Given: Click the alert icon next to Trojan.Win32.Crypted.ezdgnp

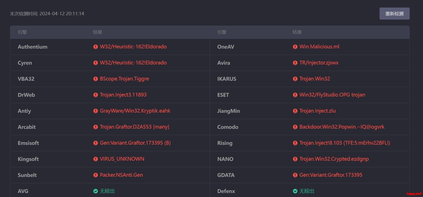Looking at the screenshot, I should 295,159.
